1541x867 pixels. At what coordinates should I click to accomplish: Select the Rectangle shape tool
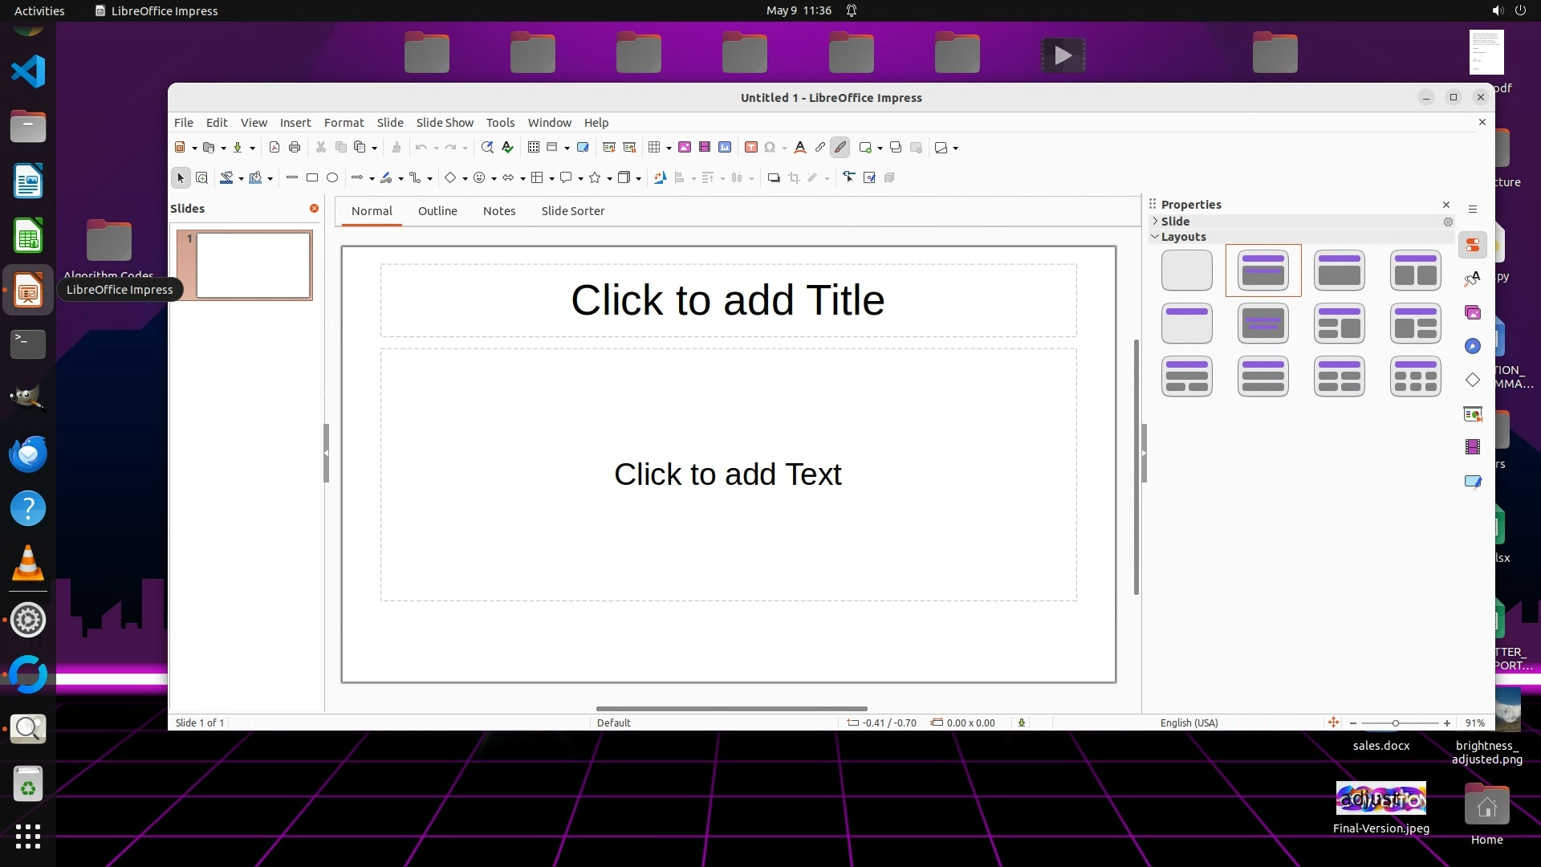tap(312, 177)
